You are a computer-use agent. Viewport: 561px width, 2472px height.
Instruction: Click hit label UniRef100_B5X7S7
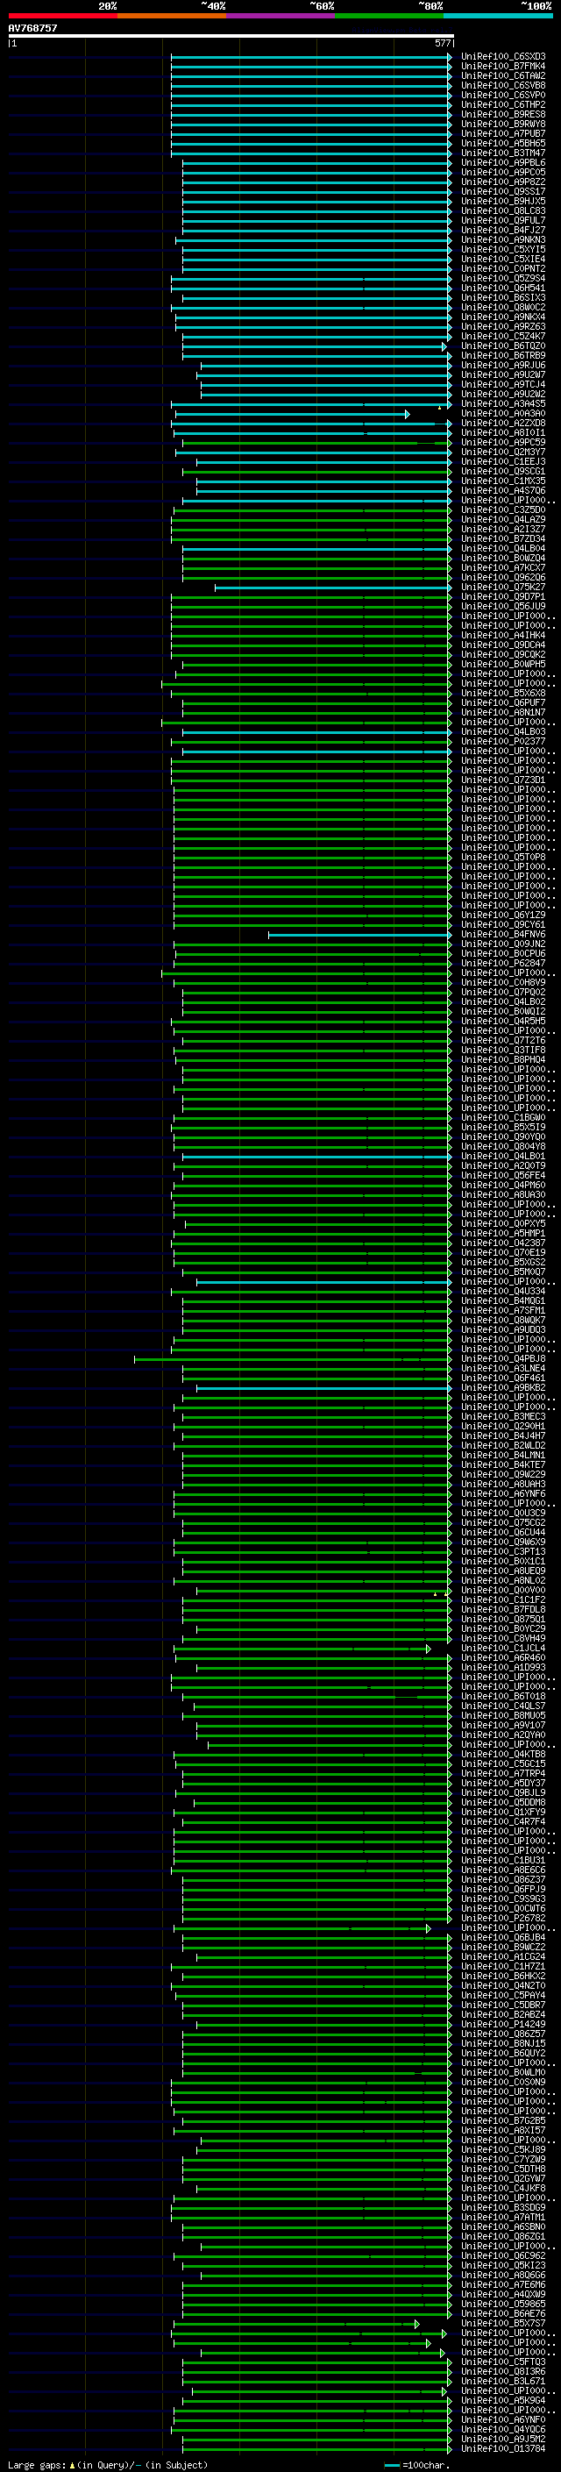click(503, 2323)
